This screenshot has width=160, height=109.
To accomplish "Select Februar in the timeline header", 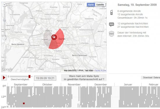I will [x=154, y=85].
